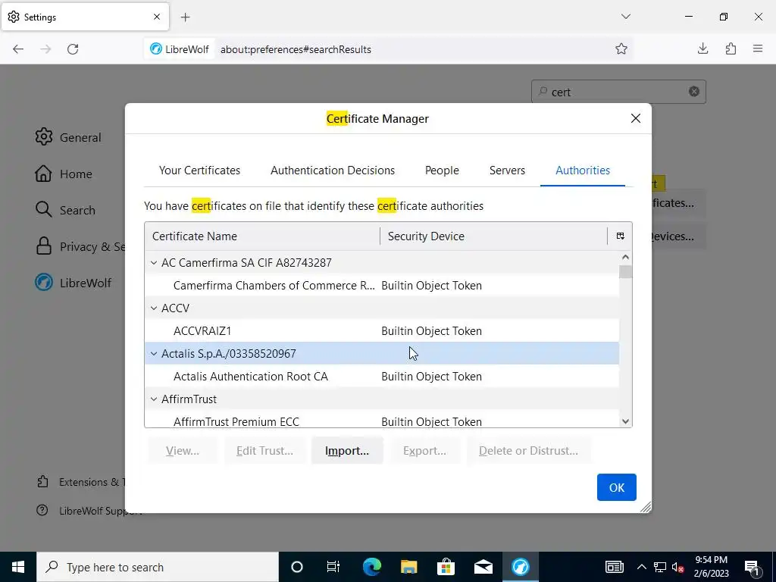
Task: Open LibreWolf Support link in sidebar
Action: click(80, 511)
